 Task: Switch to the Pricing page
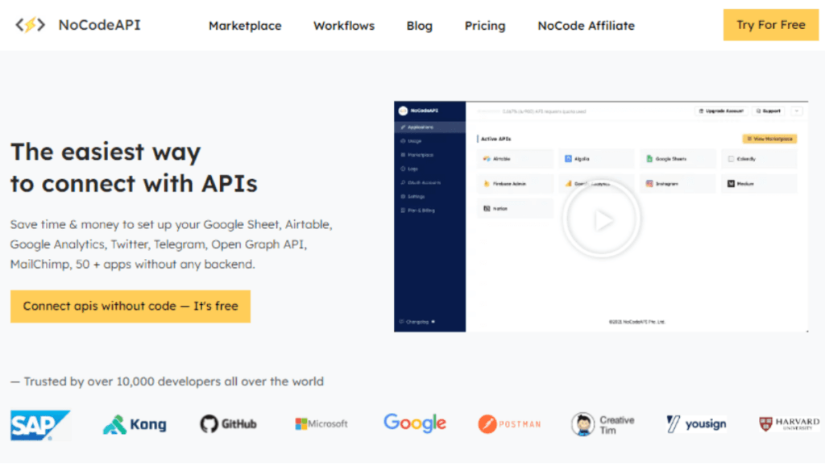point(484,25)
